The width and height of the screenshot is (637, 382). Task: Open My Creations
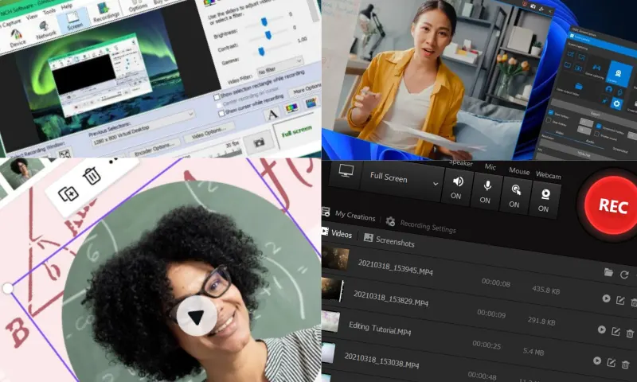pyautogui.click(x=350, y=214)
